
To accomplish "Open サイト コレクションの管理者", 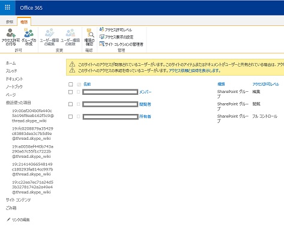I will pyautogui.click(x=121, y=44).
